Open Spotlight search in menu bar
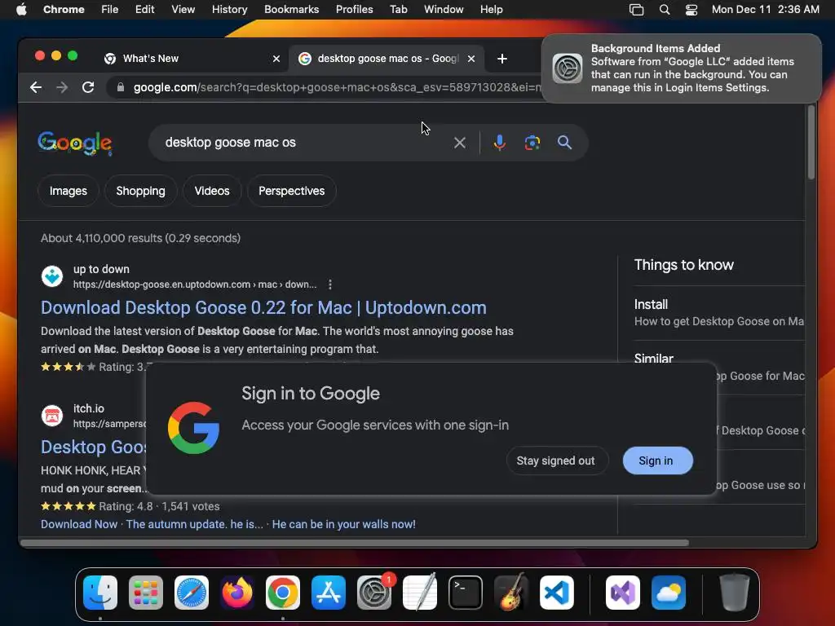 coord(664,10)
